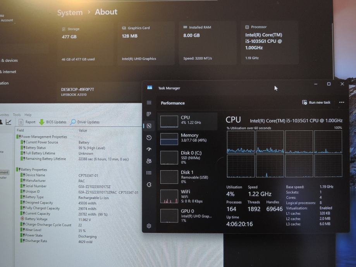Click the graph icon in toolbar

9,122
